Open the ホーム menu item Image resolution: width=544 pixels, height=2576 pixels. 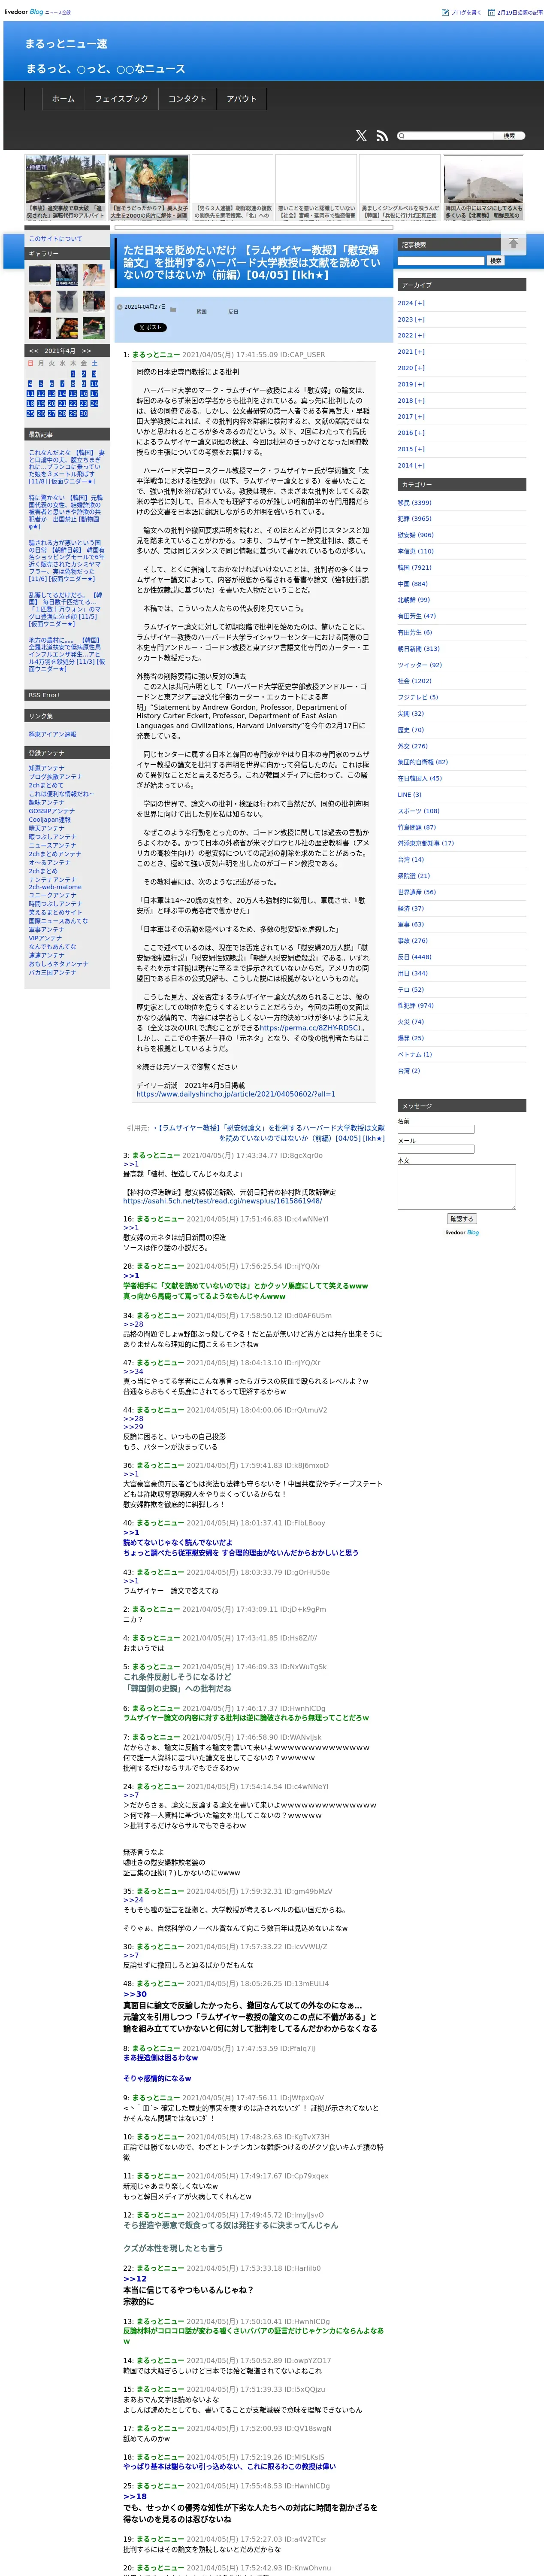tap(63, 99)
